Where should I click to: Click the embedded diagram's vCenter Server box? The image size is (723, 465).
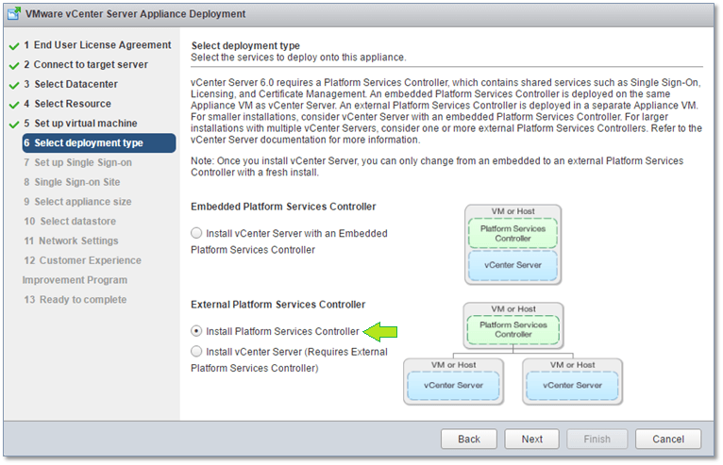tap(513, 265)
